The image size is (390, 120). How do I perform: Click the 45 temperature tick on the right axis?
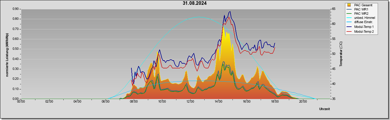coord(333,69)
